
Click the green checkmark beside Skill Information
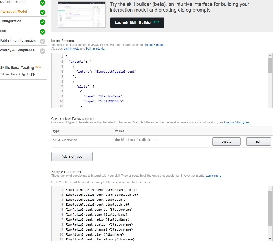[x=42, y=3]
